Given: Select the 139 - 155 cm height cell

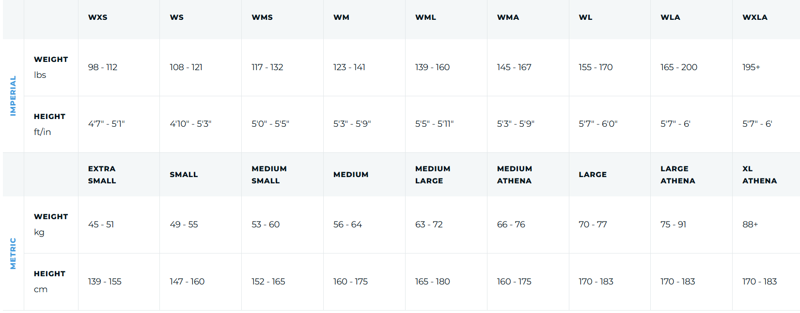Looking at the screenshot, I should coord(105,282).
